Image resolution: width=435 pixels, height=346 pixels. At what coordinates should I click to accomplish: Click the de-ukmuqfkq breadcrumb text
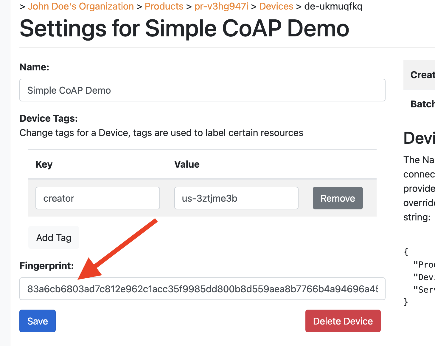pyautogui.click(x=333, y=6)
